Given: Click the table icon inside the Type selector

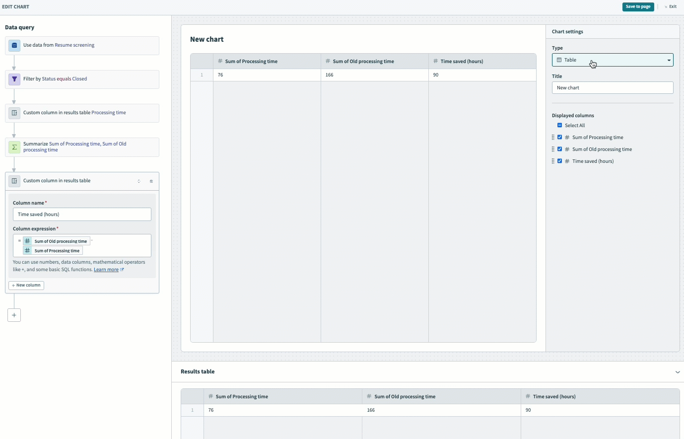Looking at the screenshot, I should click(x=559, y=60).
